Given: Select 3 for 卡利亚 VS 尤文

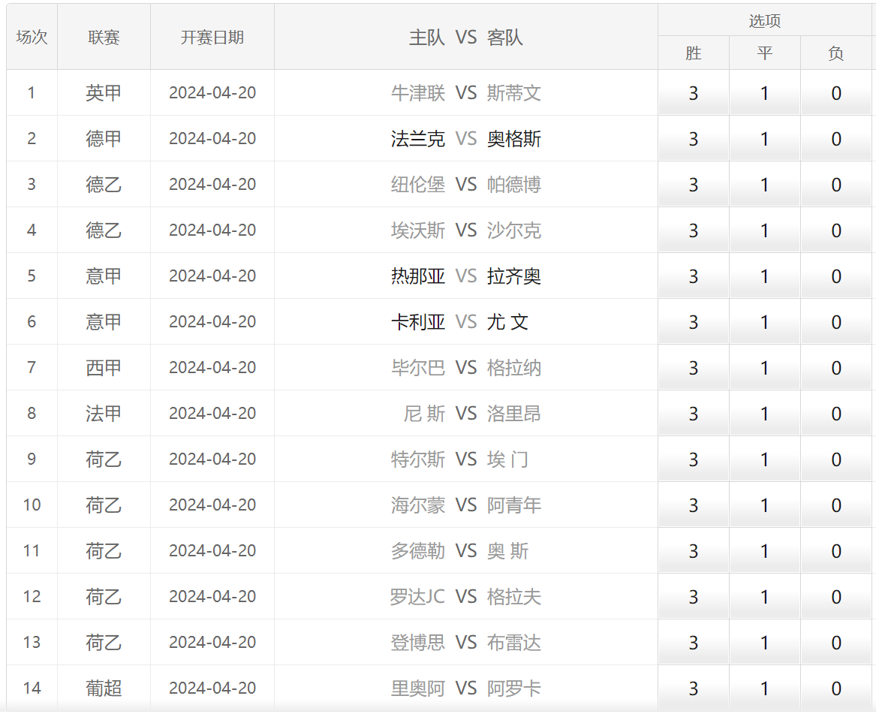Looking at the screenshot, I should tap(694, 322).
